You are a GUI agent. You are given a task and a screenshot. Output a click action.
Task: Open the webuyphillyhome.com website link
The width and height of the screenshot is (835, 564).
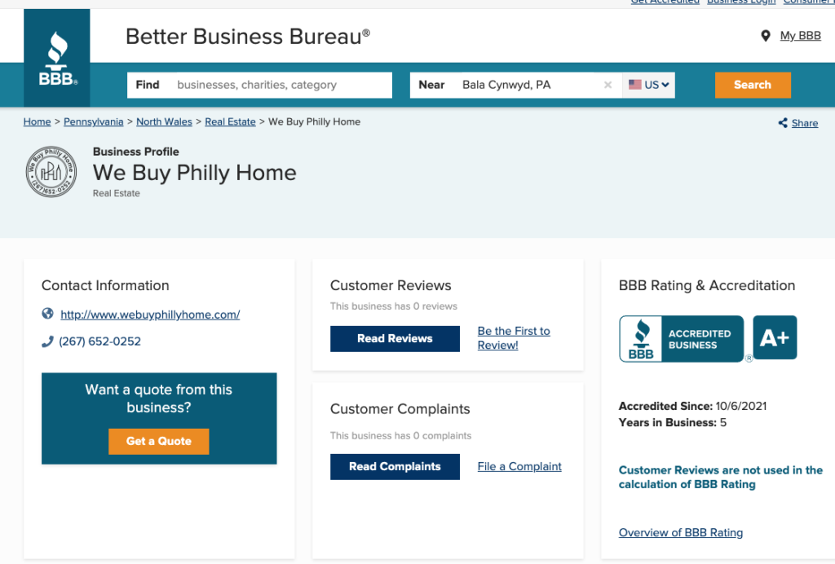tap(150, 315)
